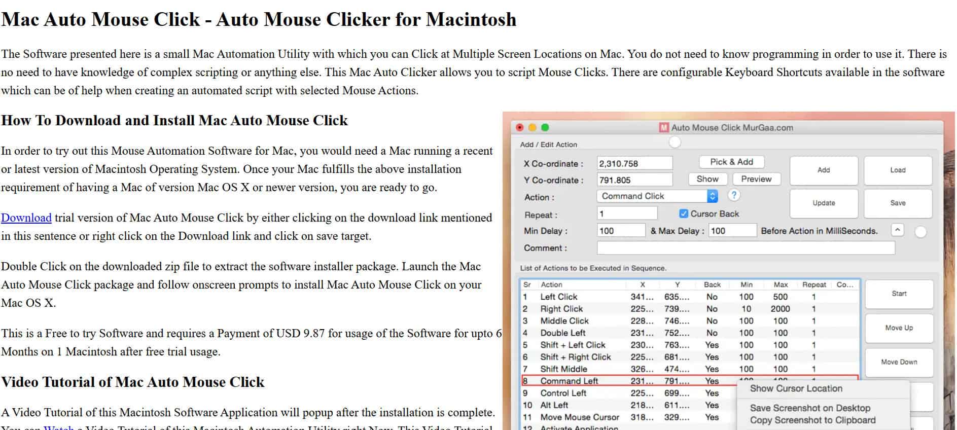This screenshot has height=430, width=957.
Task: Click the 2000 Max value in Right Click row
Action: (x=780, y=309)
